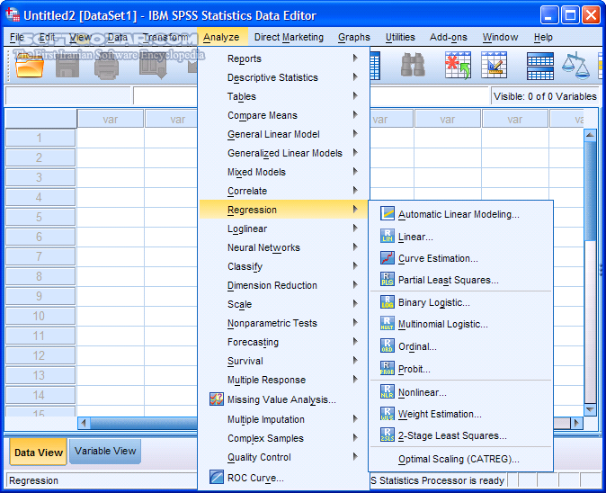Click the Linear regression LIN icon
This screenshot has width=606, height=493.
[388, 236]
